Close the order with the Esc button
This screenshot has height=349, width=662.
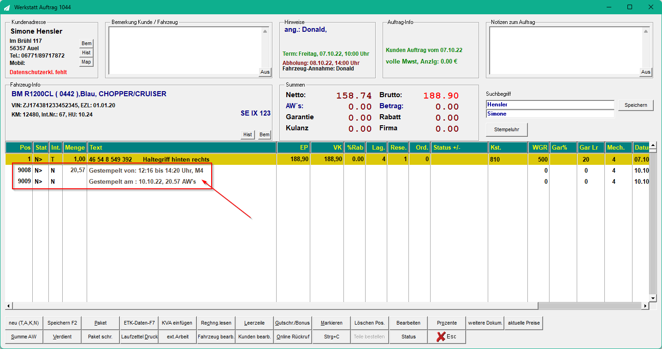[447, 337]
